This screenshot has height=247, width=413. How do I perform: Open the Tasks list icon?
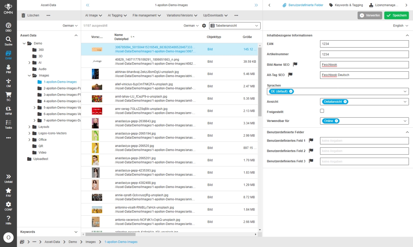tap(8, 124)
